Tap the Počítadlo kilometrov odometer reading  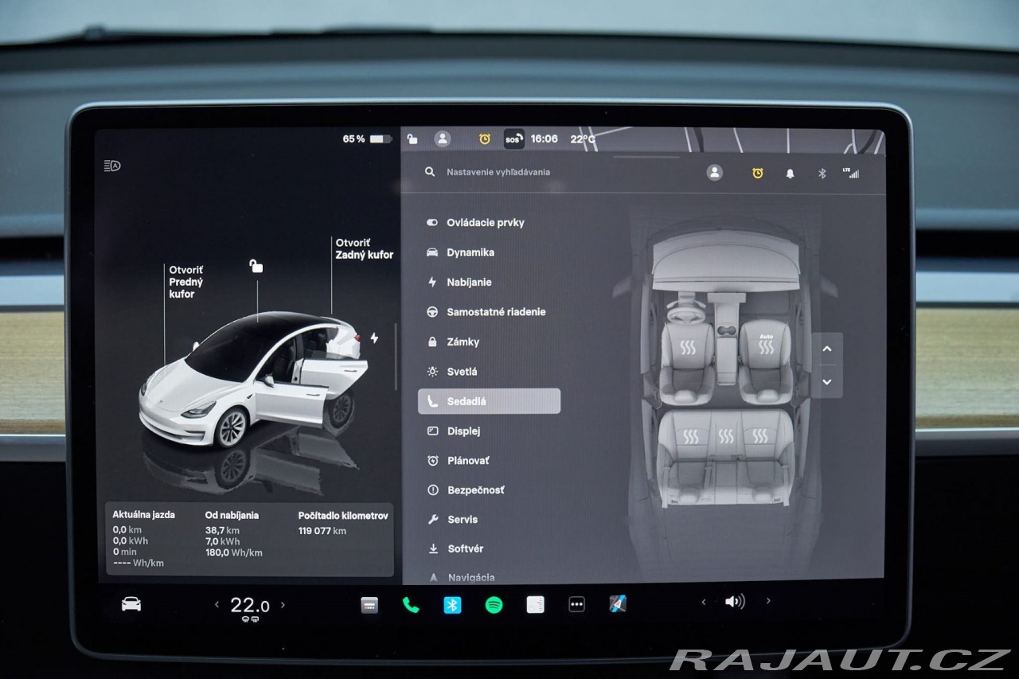[x=343, y=523]
